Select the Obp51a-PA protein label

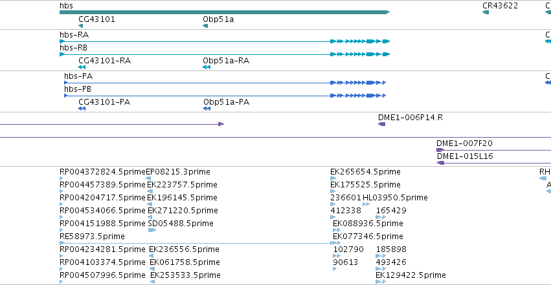point(227,102)
